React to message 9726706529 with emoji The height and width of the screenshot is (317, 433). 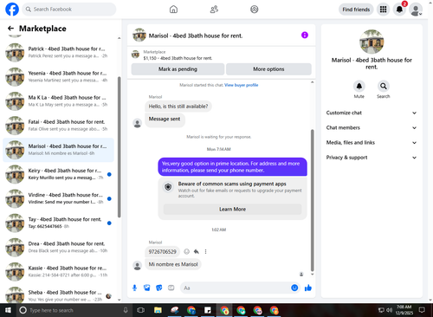187,251
